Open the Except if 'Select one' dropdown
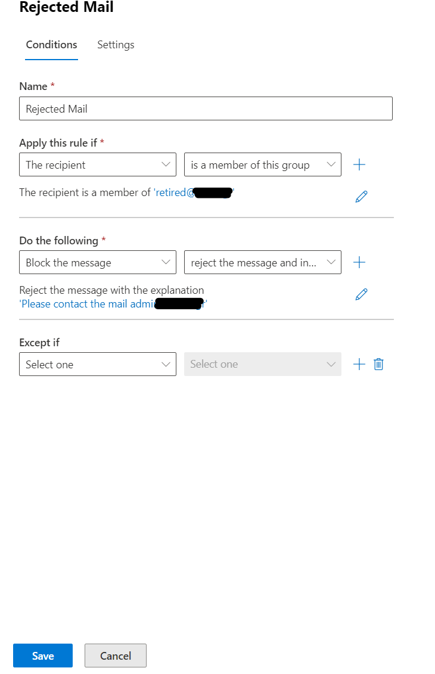Viewport: 435px width, 674px height. point(98,364)
